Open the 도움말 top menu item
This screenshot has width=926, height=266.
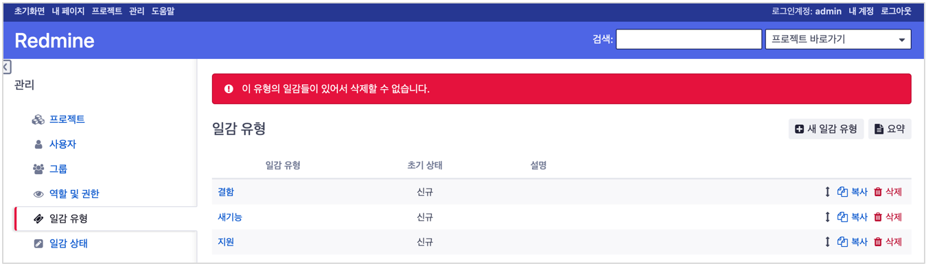click(x=163, y=11)
